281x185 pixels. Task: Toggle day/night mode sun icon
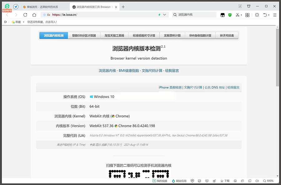pyautogui.click(x=257, y=15)
